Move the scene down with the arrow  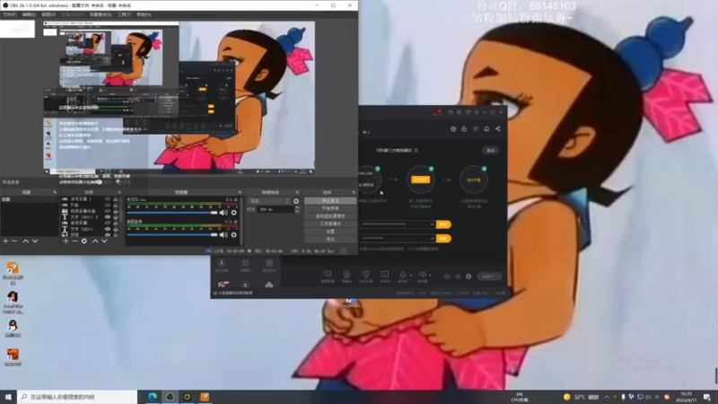[35, 241]
